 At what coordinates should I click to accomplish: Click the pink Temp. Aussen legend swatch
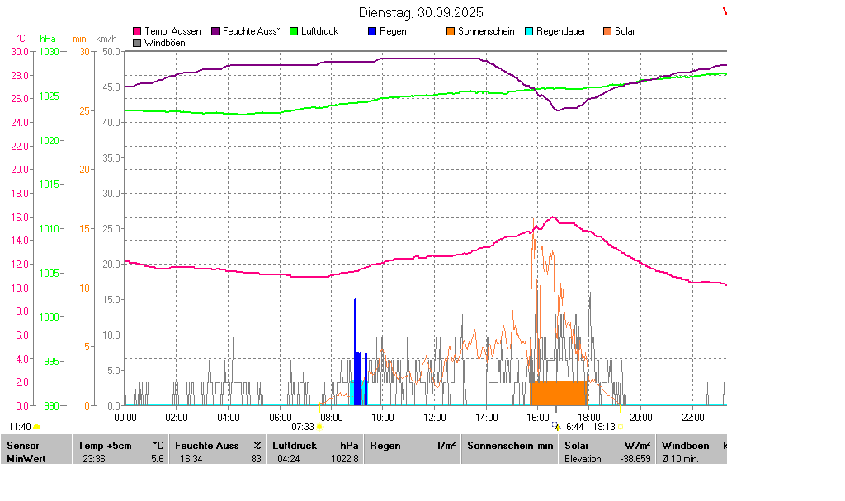click(137, 31)
